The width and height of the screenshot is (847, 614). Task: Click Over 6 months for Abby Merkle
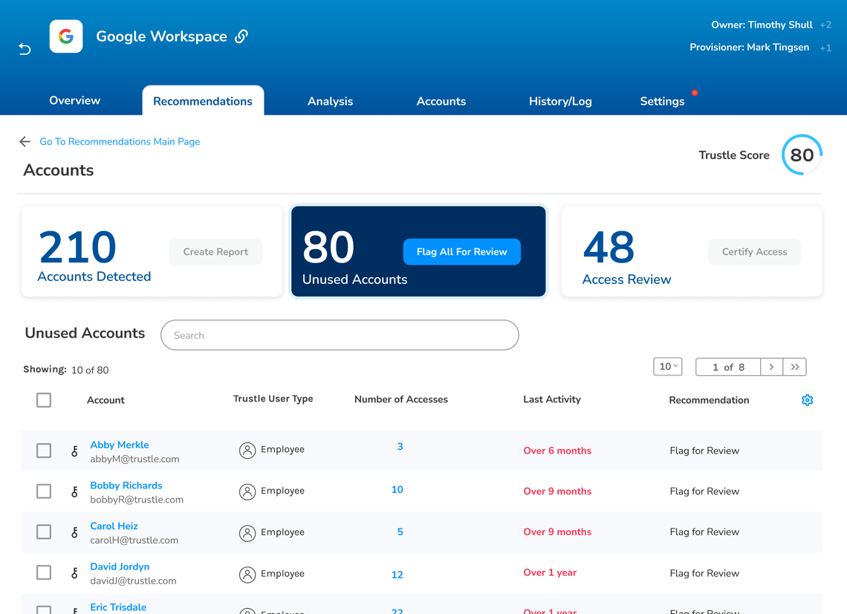tap(557, 450)
